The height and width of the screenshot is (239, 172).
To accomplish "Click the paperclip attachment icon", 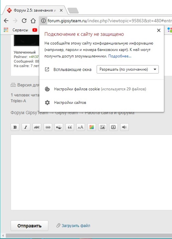I will (58, 225).
